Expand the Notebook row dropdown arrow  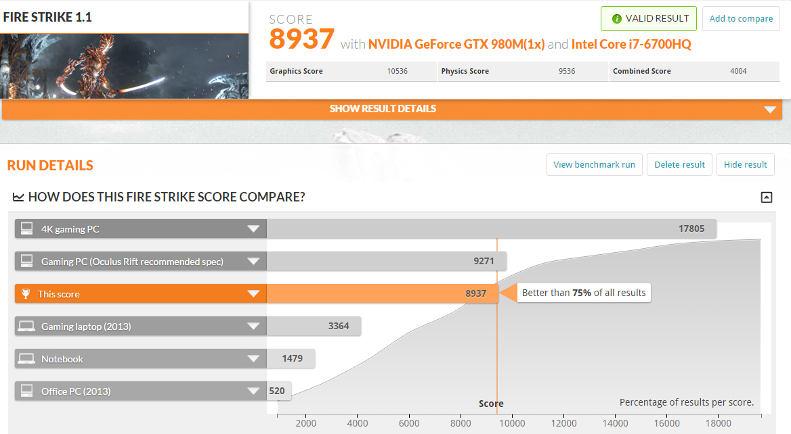253,358
